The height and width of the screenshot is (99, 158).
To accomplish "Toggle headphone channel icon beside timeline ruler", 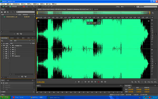I will coord(152,18).
